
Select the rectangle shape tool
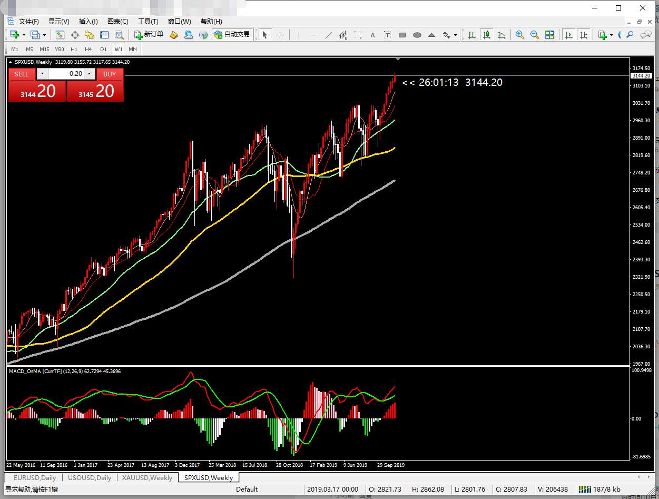(x=402, y=35)
